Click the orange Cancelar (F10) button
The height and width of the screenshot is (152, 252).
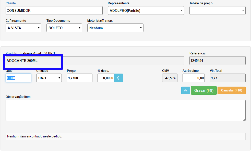coord(231,90)
